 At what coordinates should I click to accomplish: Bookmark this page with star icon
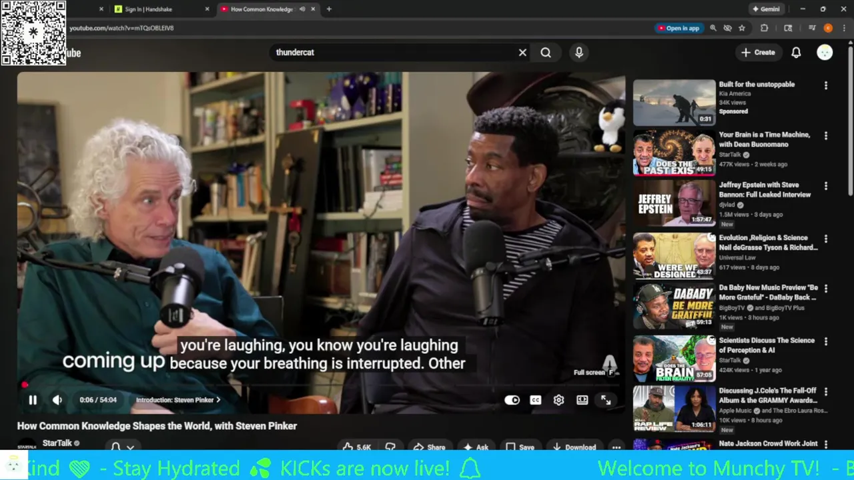[x=741, y=28]
